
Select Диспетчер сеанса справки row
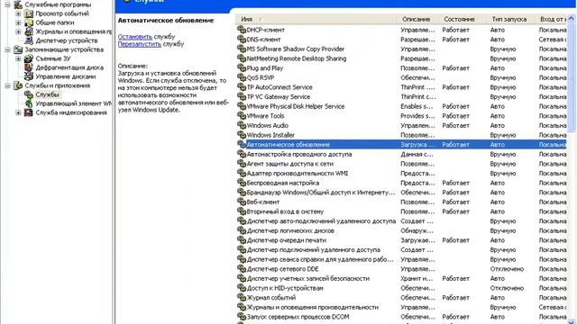[x=401, y=259]
